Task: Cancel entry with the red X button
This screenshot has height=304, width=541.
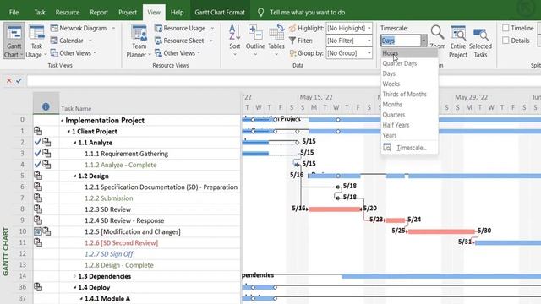Action: (x=9, y=81)
